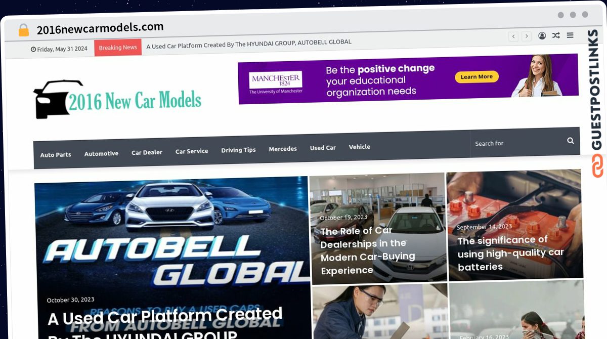Open the high-quality car batteries article

(510, 253)
